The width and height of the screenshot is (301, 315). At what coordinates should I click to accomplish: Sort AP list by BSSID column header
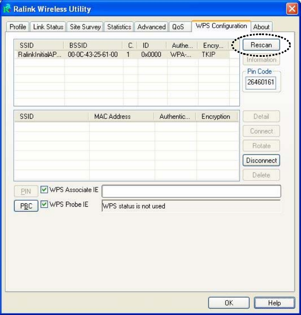tap(93, 45)
